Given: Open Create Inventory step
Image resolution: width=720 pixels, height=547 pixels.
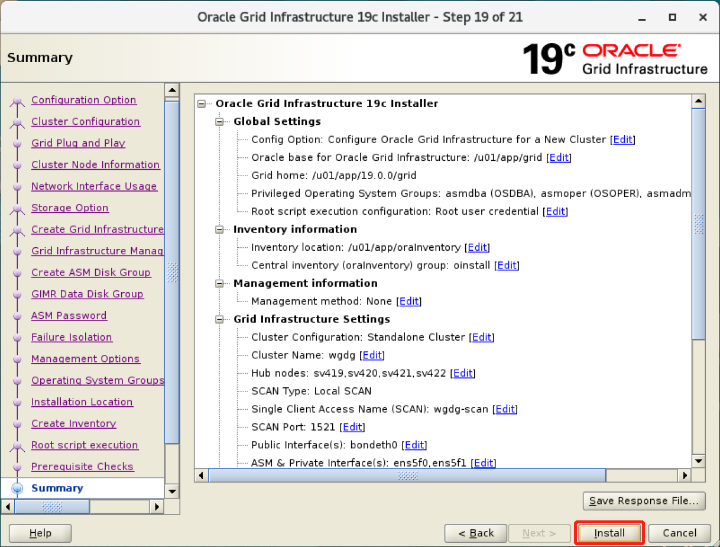Looking at the screenshot, I should pyautogui.click(x=74, y=423).
